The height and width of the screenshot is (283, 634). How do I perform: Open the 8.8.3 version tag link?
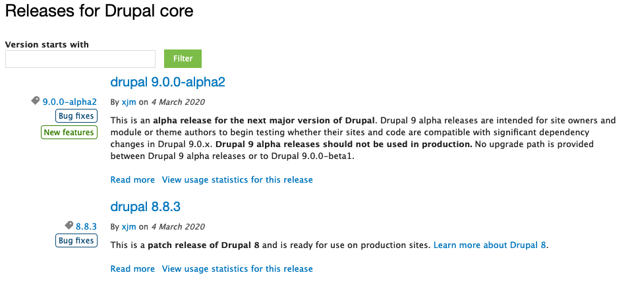coord(86,227)
